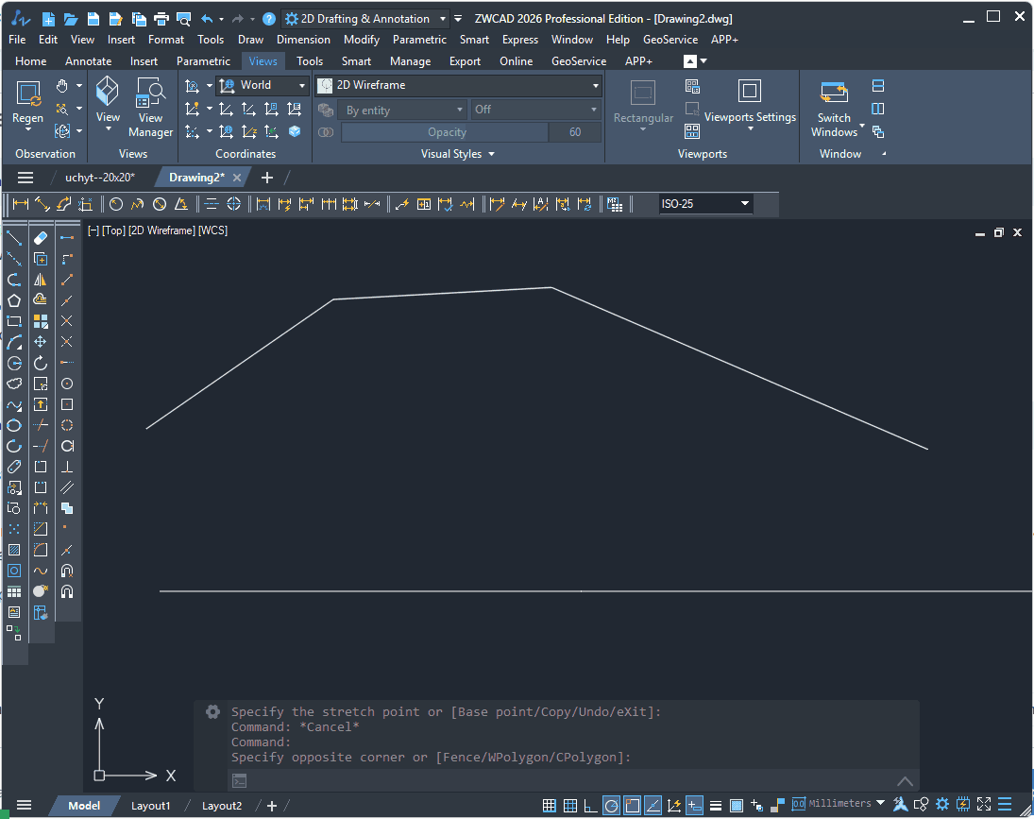The width and height of the screenshot is (1034, 819).
Task: Snap to center osnap icon
Action: click(x=67, y=384)
